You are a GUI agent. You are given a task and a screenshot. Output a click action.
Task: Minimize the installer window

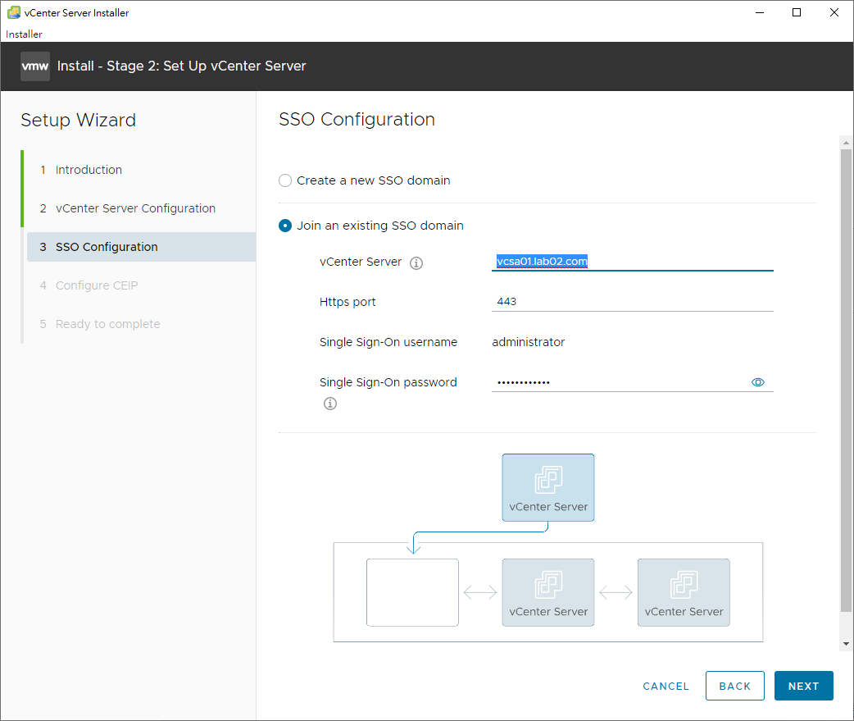[760, 12]
